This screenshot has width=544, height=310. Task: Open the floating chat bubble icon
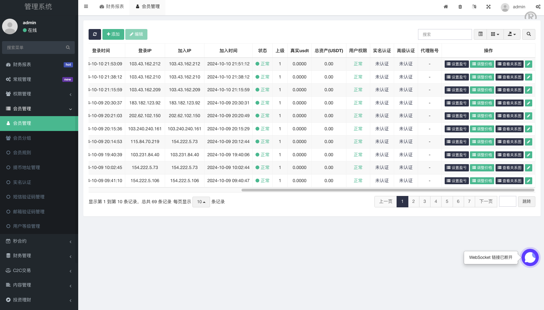pos(530,257)
